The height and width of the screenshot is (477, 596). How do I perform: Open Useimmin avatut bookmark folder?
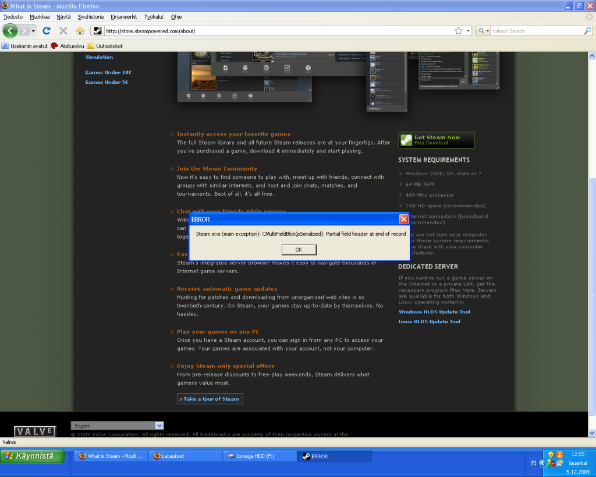pos(25,46)
